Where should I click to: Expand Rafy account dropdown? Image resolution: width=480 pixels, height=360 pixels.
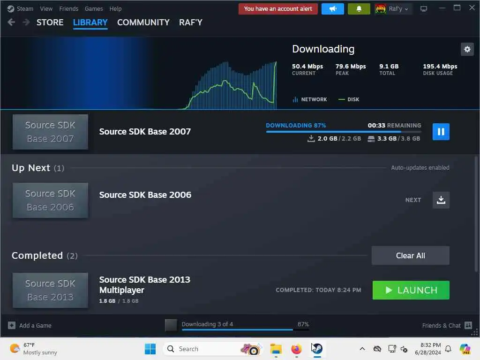[406, 9]
